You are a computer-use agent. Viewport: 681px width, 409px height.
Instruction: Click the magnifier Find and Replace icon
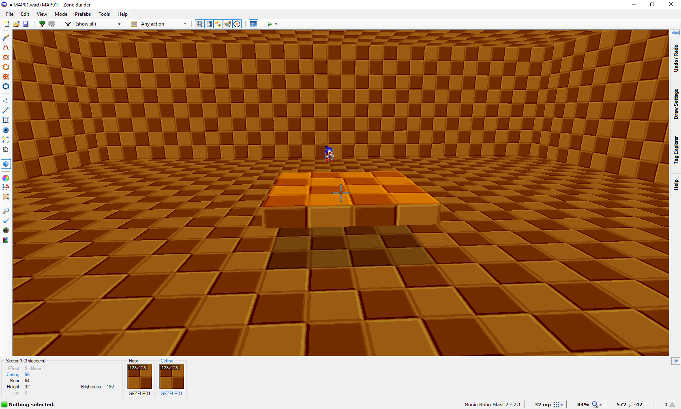click(x=6, y=211)
